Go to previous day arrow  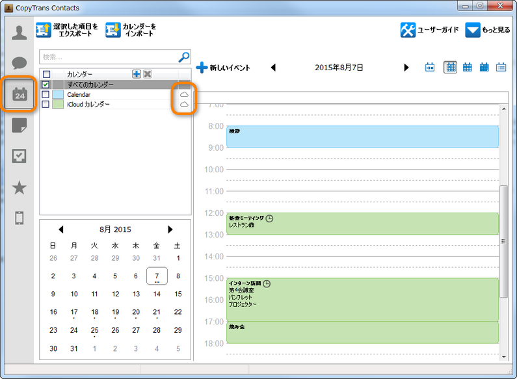tap(273, 68)
